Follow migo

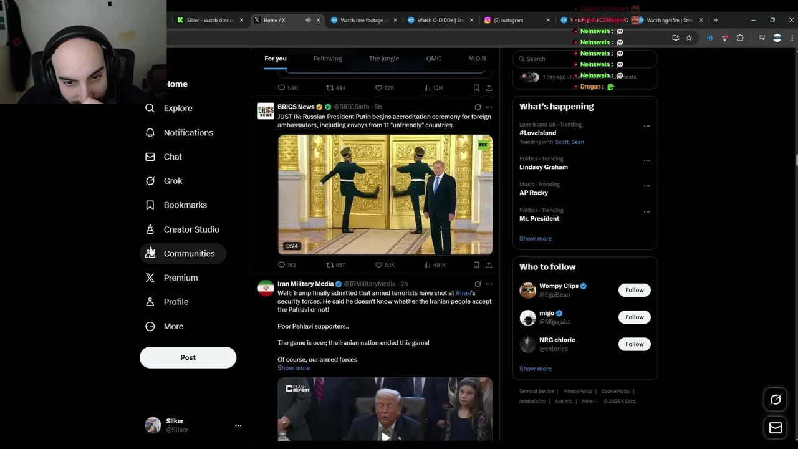635,317
